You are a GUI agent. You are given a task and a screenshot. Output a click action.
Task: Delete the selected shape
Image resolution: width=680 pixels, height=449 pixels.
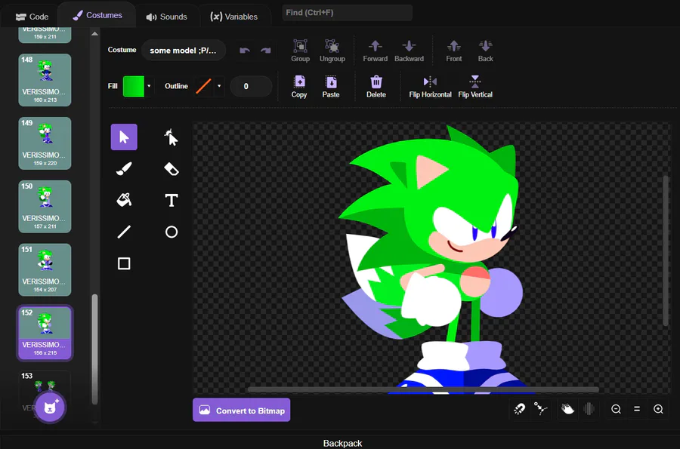[376, 87]
